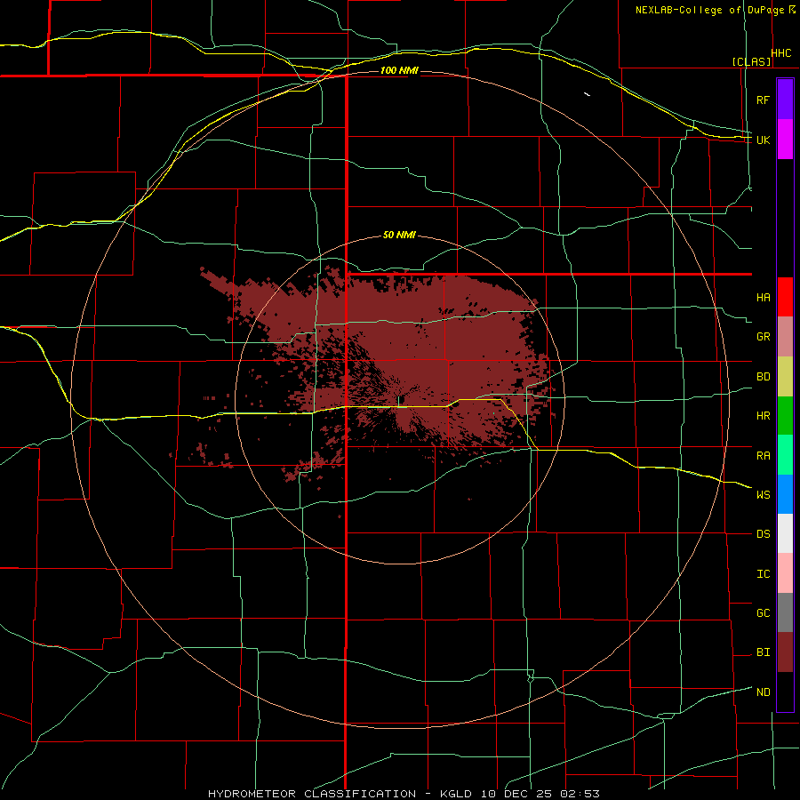Click the [CLAS] units label
The image size is (800, 800).
coord(751,61)
